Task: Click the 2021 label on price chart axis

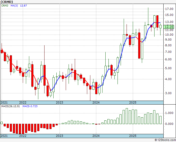Action: coord(4,102)
